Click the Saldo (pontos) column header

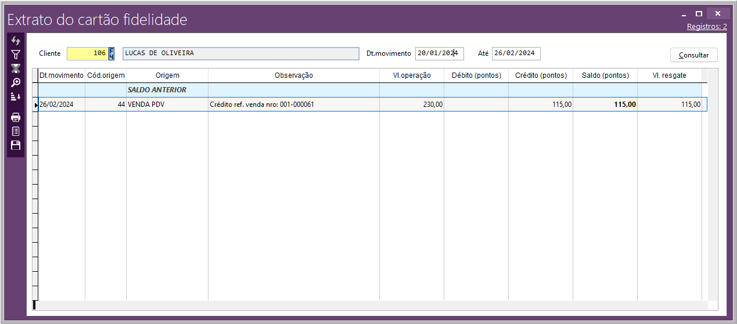coord(605,75)
